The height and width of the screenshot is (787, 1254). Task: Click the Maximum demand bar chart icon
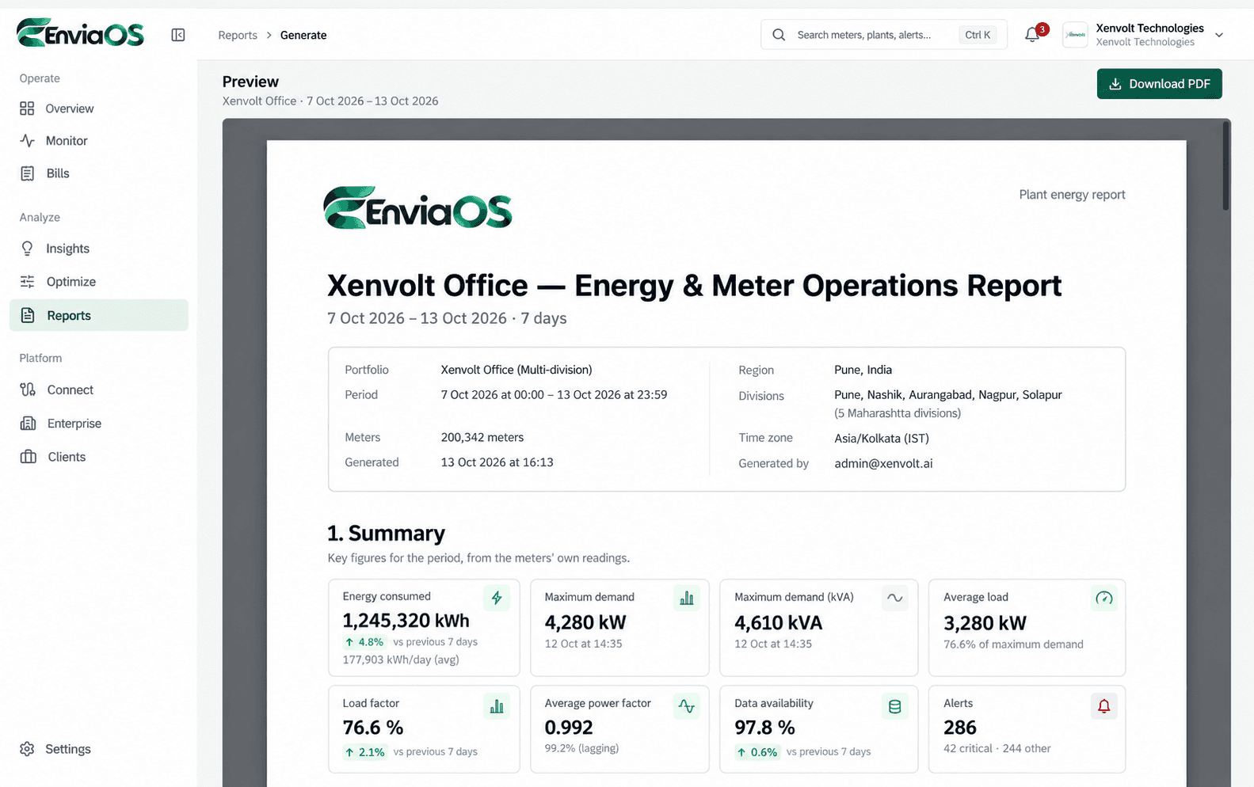tap(686, 598)
